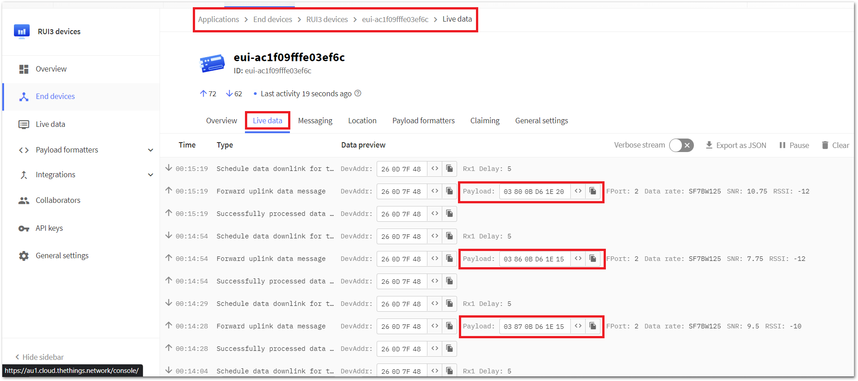Enable the Verbose stream switch
Screen dimensions: 858x381
tap(681, 145)
